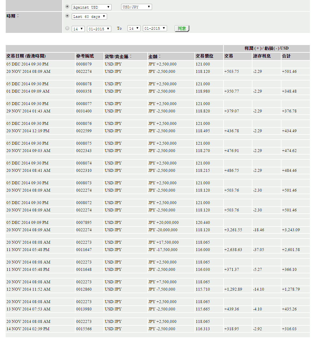Click the 交易日期 (香港時間) column header
The width and height of the screenshot is (321, 343).
[x=26, y=56]
